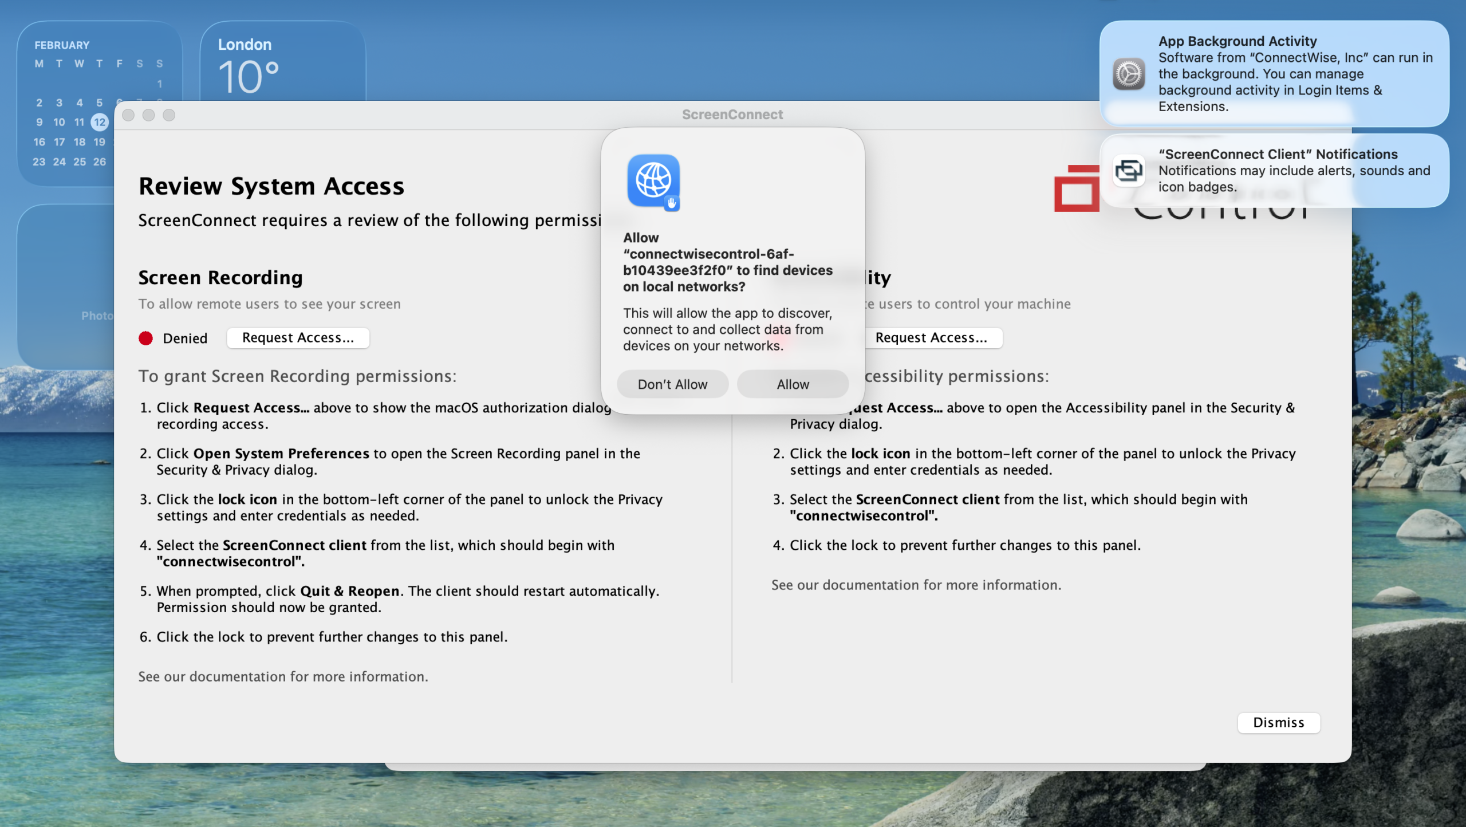Viewport: 1466px width, 827px height.
Task: Click the window close button
Action: (x=129, y=115)
